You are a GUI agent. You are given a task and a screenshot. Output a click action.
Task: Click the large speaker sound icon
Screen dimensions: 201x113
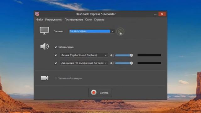tap(45, 46)
